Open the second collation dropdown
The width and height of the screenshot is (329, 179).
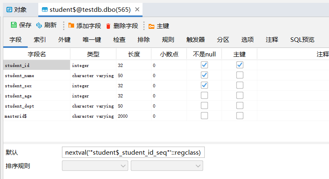point(167,166)
